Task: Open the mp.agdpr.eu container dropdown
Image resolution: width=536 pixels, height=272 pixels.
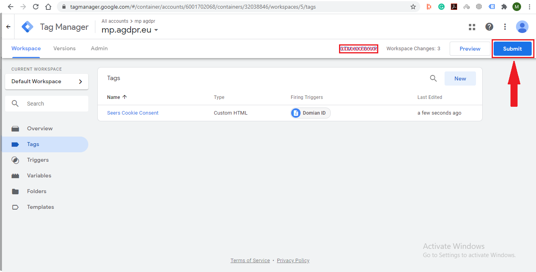Action: (156, 30)
